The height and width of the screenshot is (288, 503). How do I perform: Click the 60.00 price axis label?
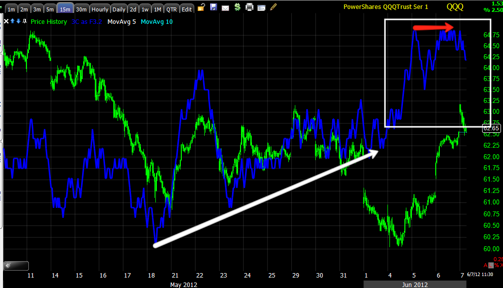[492, 249]
